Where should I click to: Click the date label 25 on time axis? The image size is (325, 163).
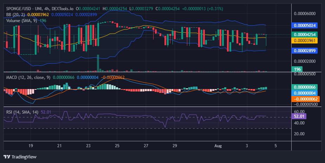tap(117, 145)
